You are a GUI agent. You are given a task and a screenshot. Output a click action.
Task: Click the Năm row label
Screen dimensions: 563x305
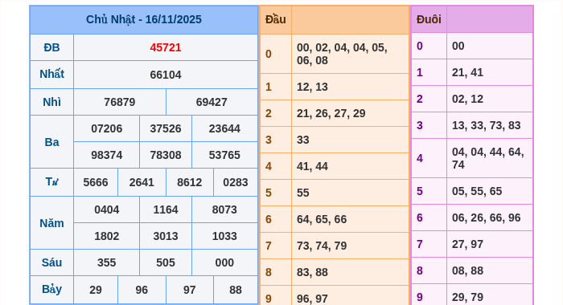(x=51, y=223)
